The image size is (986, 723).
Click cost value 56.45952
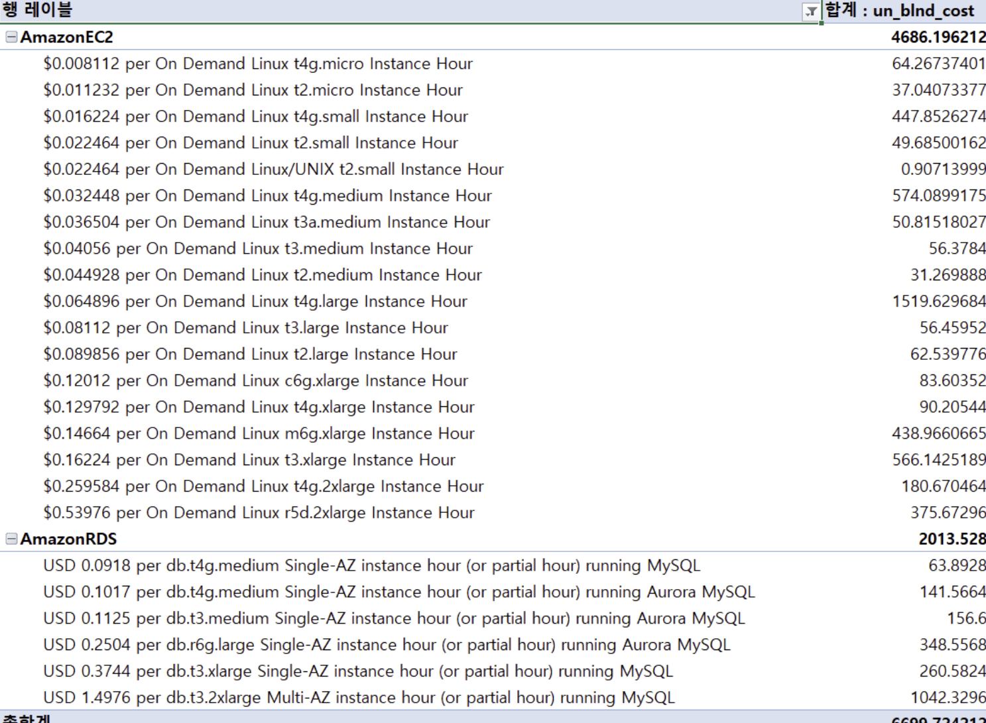click(x=953, y=328)
